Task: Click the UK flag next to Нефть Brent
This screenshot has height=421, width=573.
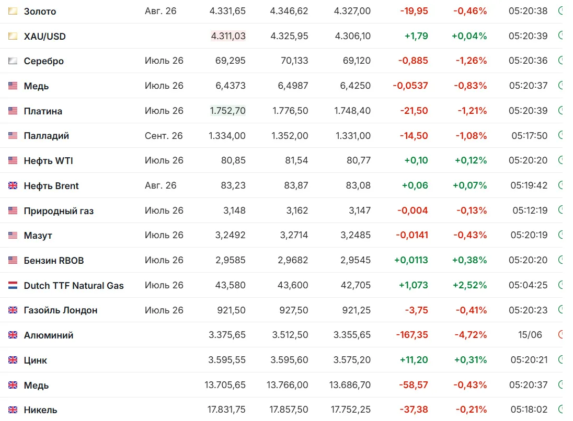Action: [x=13, y=185]
